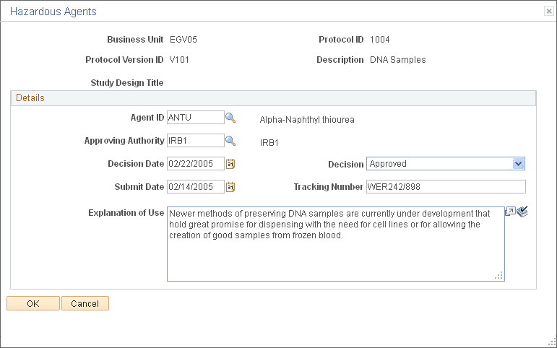Edit the Tracking Number field WER242/898

tap(446, 187)
